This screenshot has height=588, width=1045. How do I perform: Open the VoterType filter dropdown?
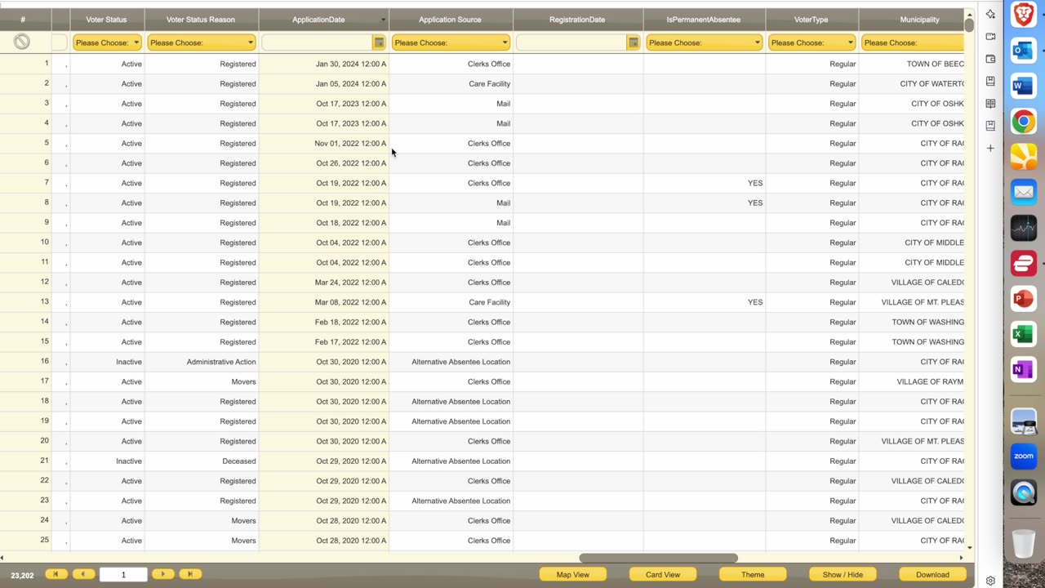tap(812, 42)
